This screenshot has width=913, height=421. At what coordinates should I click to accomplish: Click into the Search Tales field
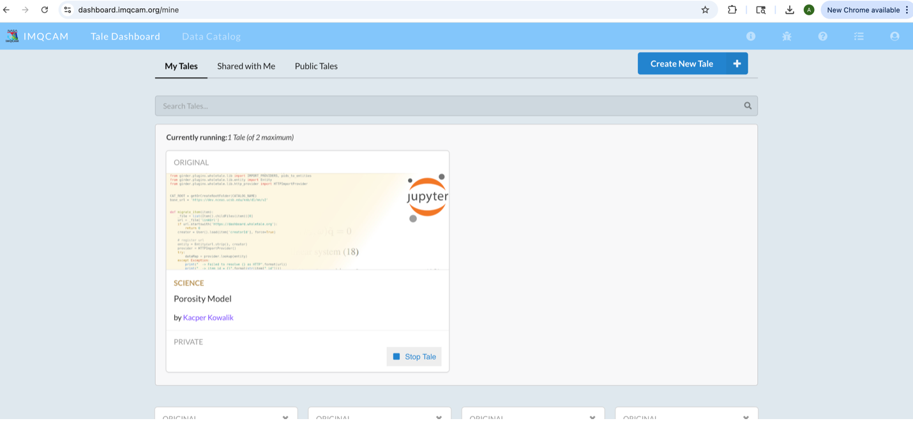(x=447, y=106)
